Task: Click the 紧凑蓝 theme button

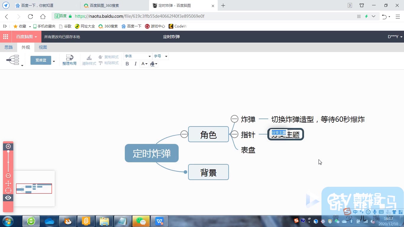Action: point(41,60)
